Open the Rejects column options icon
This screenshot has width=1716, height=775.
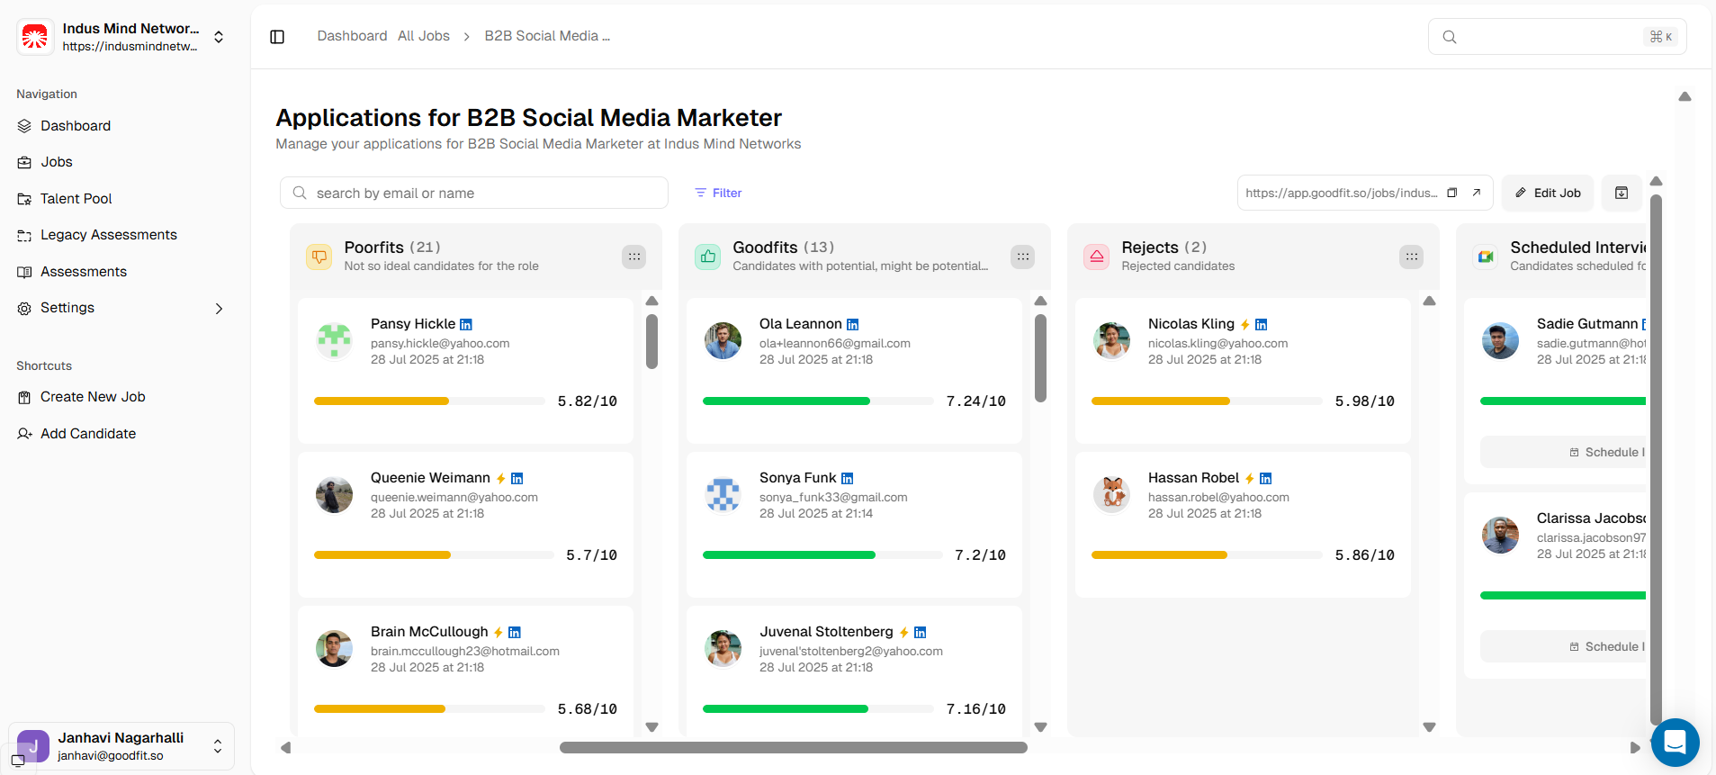[1412, 257]
